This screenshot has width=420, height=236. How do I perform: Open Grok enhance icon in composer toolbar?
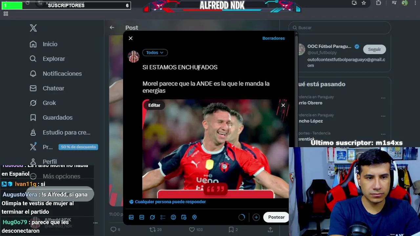(152, 217)
